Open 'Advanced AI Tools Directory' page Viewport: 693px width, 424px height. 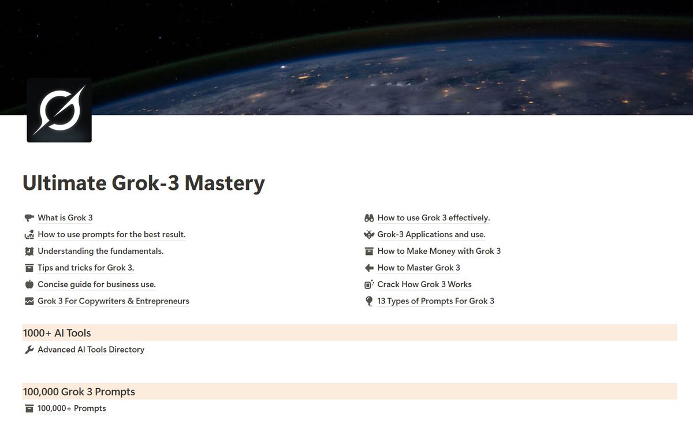[x=91, y=350]
